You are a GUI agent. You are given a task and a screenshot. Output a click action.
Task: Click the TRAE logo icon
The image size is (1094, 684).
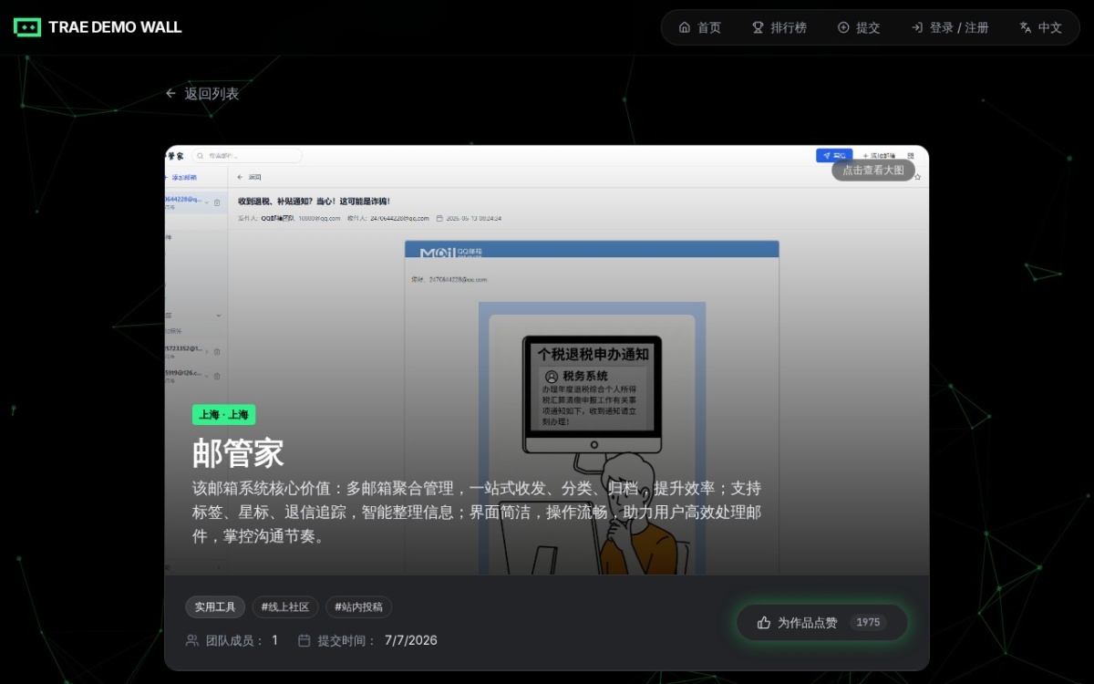tap(27, 27)
